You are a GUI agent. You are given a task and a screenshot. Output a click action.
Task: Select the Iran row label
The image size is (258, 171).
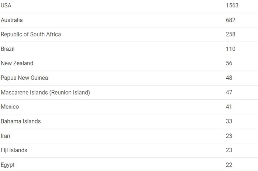coord(5,136)
